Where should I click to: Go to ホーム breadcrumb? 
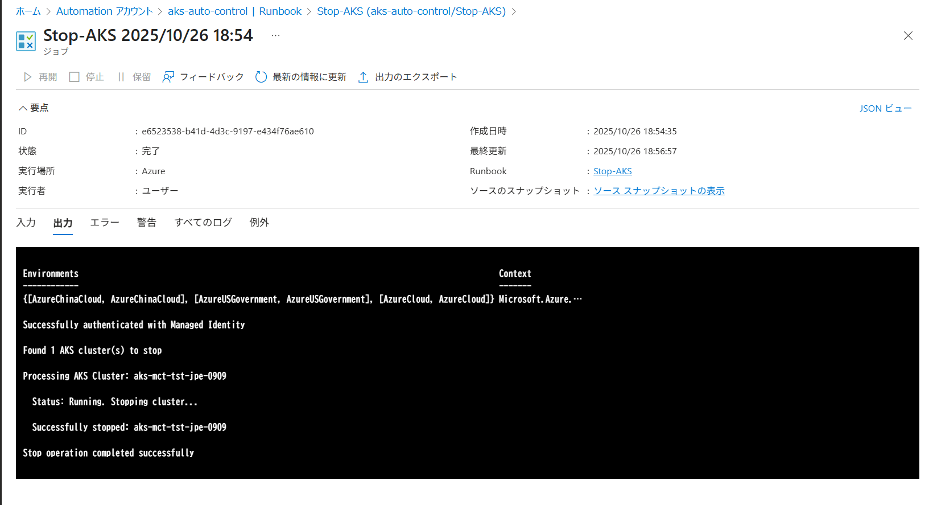coord(28,11)
